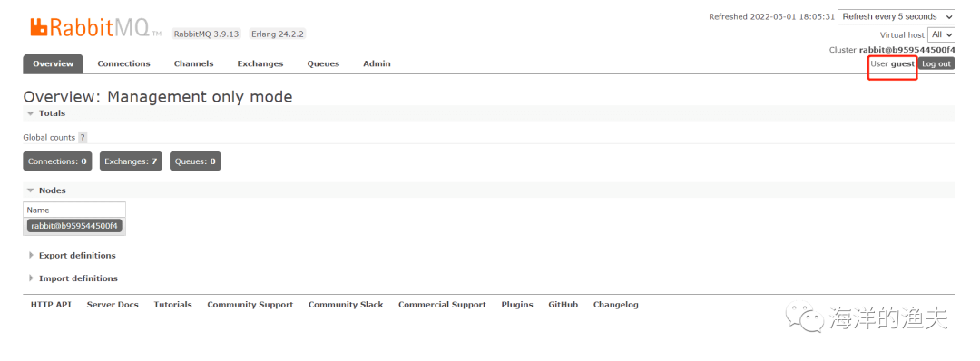
Task: Open the Refresh every 5 seconds dropdown
Action: point(897,17)
